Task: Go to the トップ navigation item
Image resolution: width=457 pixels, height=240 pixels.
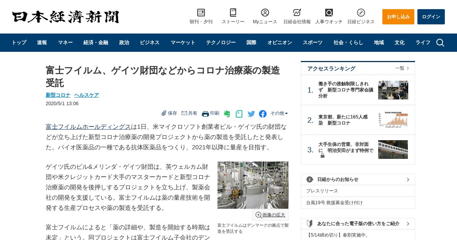Action: click(19, 43)
